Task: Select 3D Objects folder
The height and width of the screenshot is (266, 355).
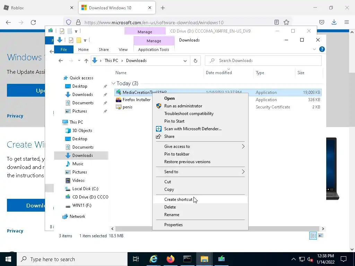Action: 82,131
